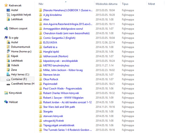Select Tápegységek amatőröknek folder
This screenshot has height=133, width=177.
pos(59,125)
